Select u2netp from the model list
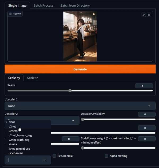Image resolution: width=159 pixels, height=168 pixels. pos(28,131)
